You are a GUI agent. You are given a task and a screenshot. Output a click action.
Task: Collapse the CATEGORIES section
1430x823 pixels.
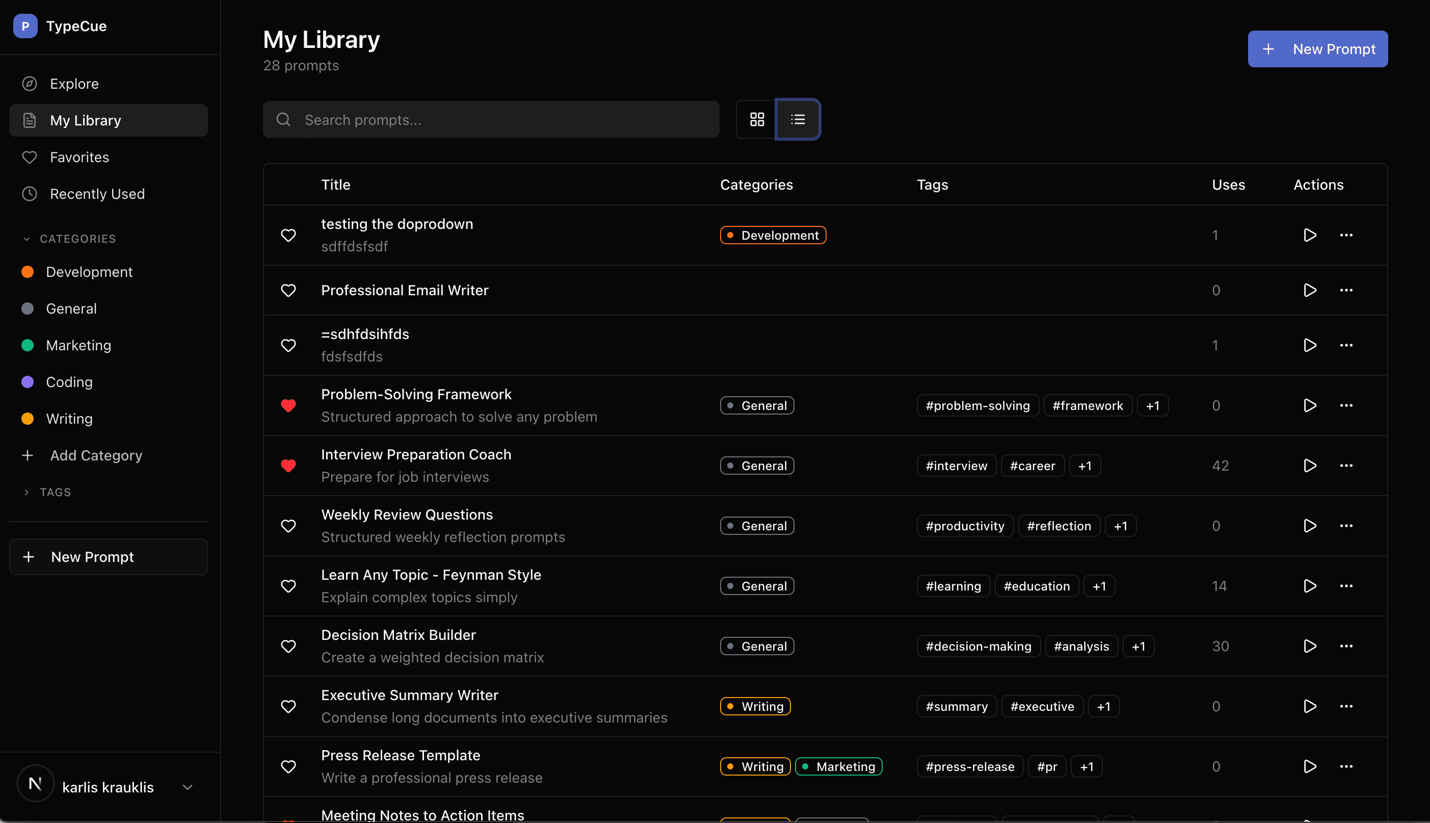pyautogui.click(x=26, y=239)
